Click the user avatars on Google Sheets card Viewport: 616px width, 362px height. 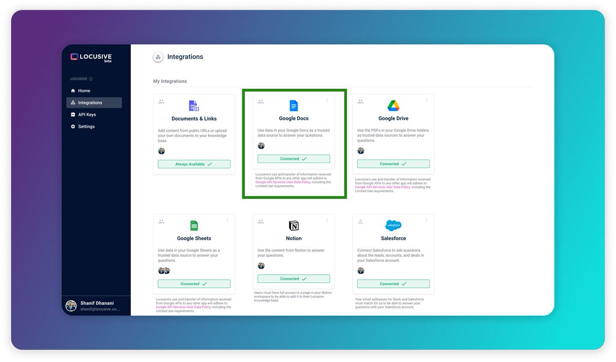point(164,271)
